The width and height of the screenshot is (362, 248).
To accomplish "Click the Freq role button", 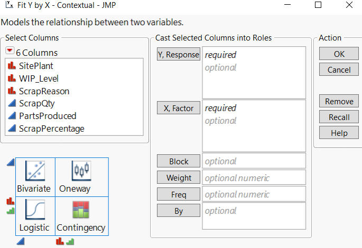I will (x=178, y=194).
